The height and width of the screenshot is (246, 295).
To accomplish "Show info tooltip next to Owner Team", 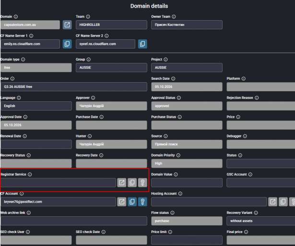I will tap(174, 17).
